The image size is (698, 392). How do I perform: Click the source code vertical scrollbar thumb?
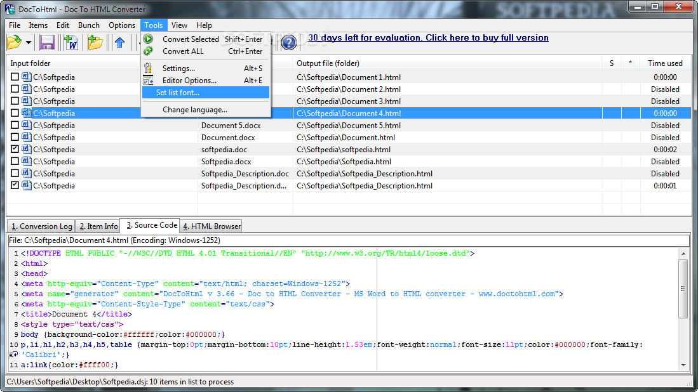click(683, 289)
